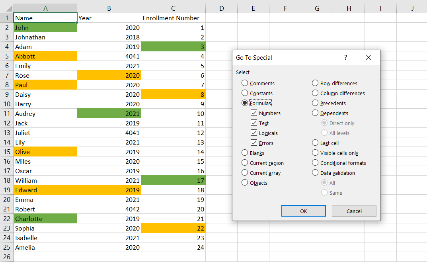427x262 pixels.
Task: Click the Year header cell
Action: pos(109,18)
